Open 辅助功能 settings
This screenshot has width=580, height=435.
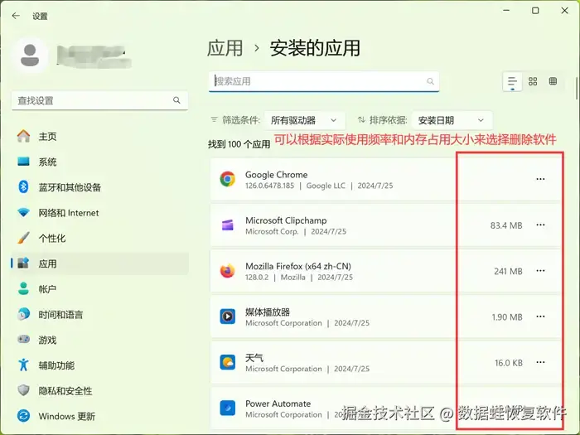[100, 365]
